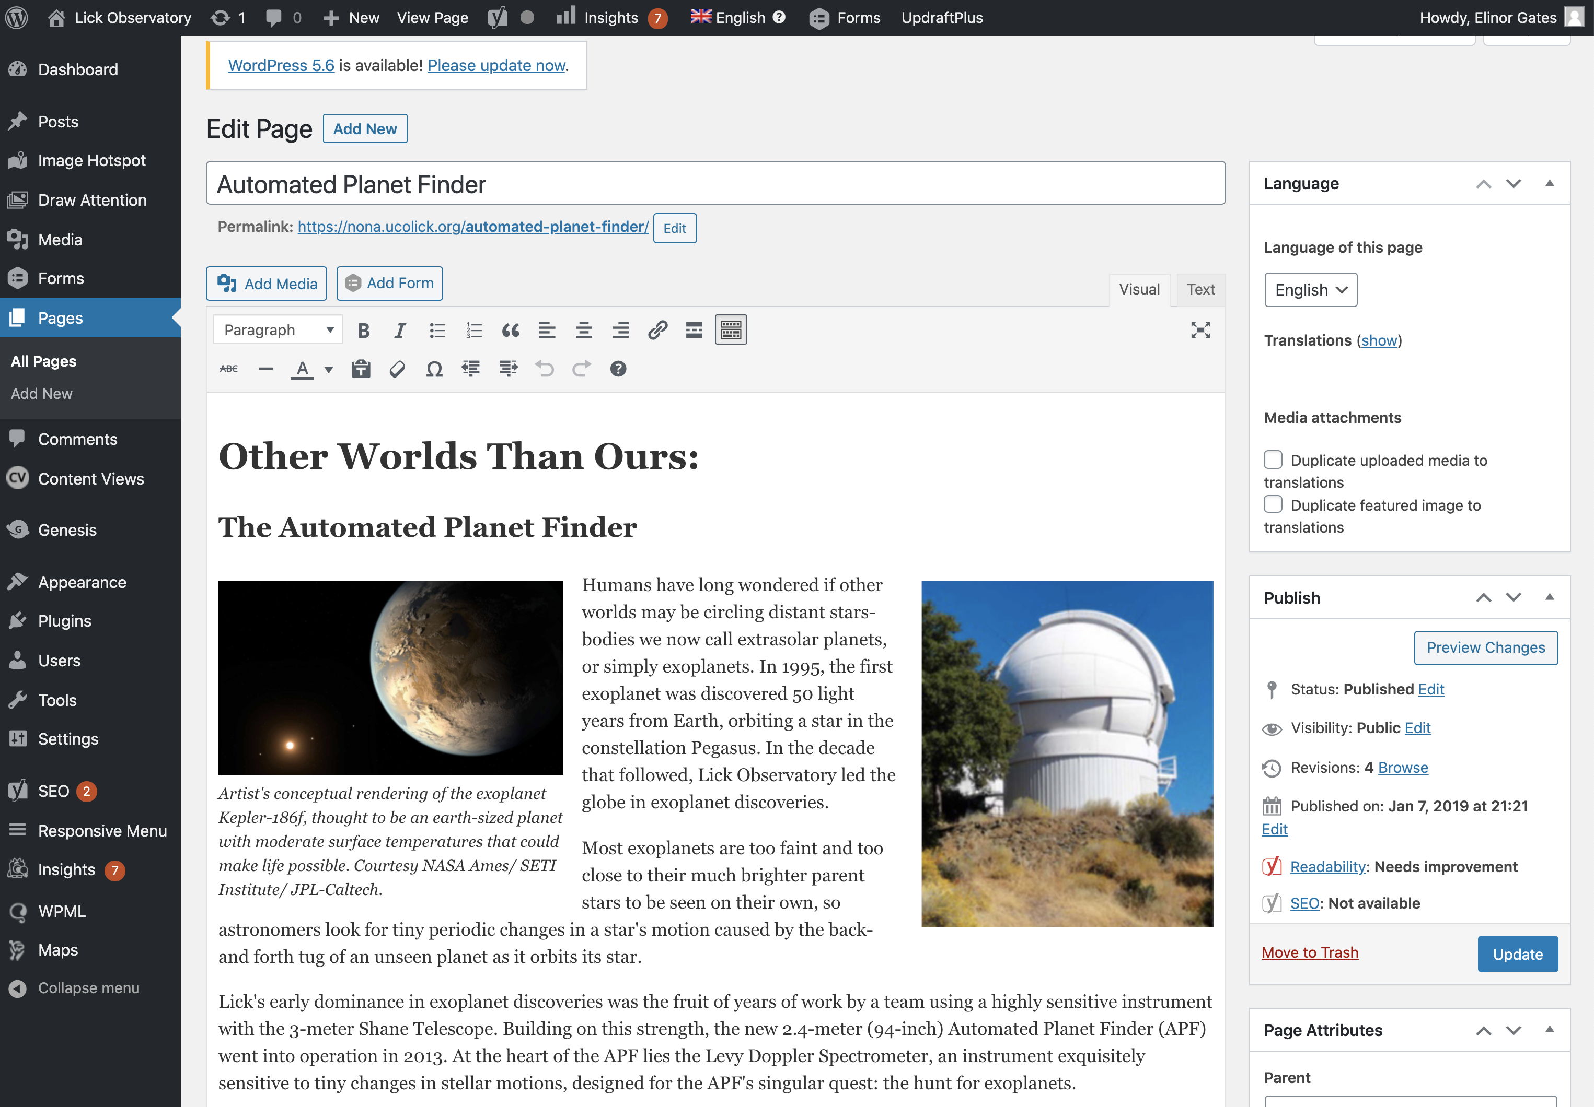
Task: Click Add New next to Edit Page
Action: click(x=365, y=129)
